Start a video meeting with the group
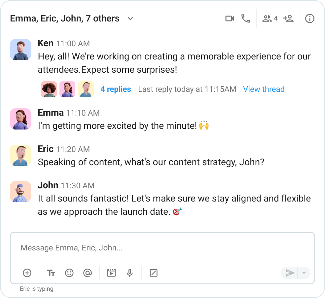325x298 pixels. tap(230, 19)
